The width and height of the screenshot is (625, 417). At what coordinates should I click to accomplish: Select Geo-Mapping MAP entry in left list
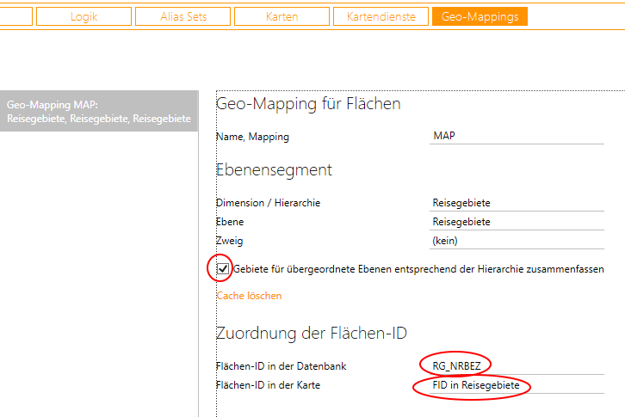[x=98, y=112]
